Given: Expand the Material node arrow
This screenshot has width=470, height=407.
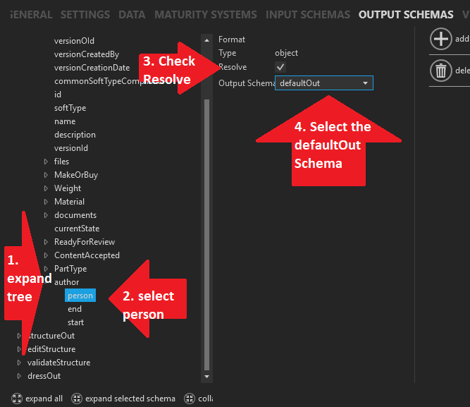Looking at the screenshot, I should click(x=46, y=202).
